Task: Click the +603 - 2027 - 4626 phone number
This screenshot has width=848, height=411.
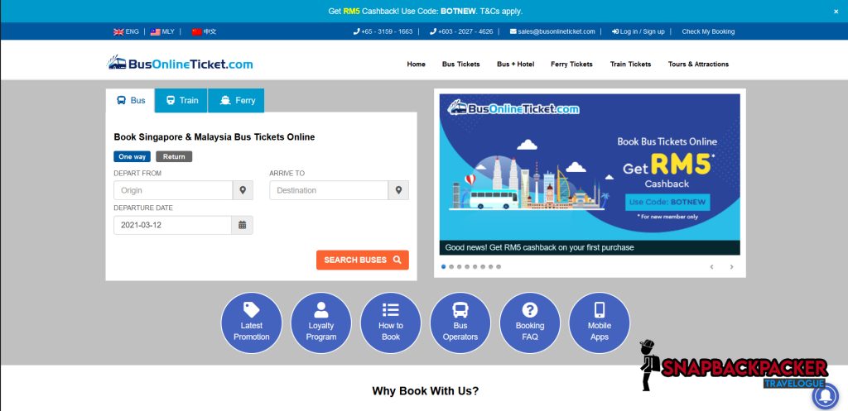Action: coord(461,32)
